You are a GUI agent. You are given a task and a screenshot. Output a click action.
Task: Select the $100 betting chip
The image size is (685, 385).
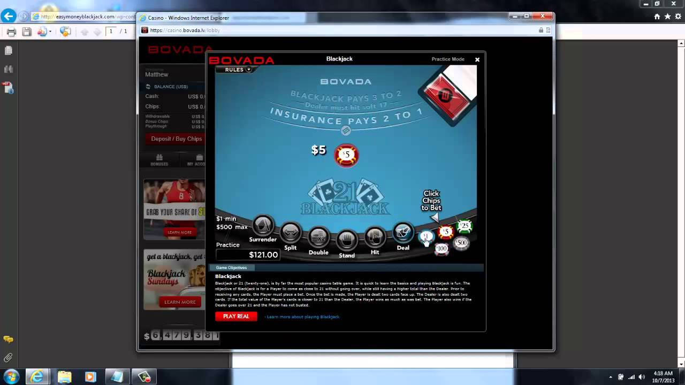point(442,248)
